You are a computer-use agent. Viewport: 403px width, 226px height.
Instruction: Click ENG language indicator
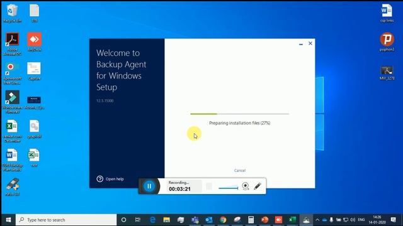[361, 220]
